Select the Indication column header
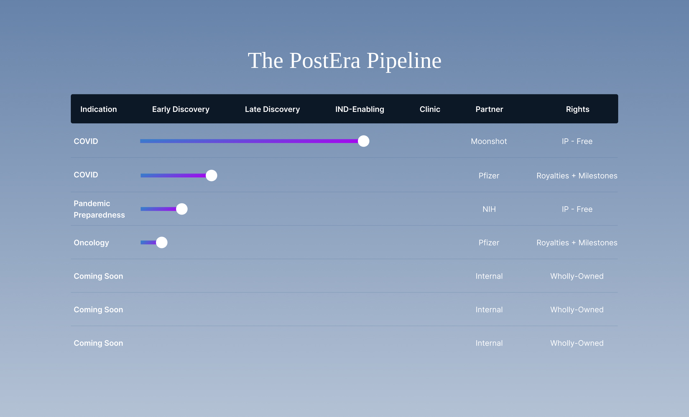The width and height of the screenshot is (689, 417). [x=99, y=109]
